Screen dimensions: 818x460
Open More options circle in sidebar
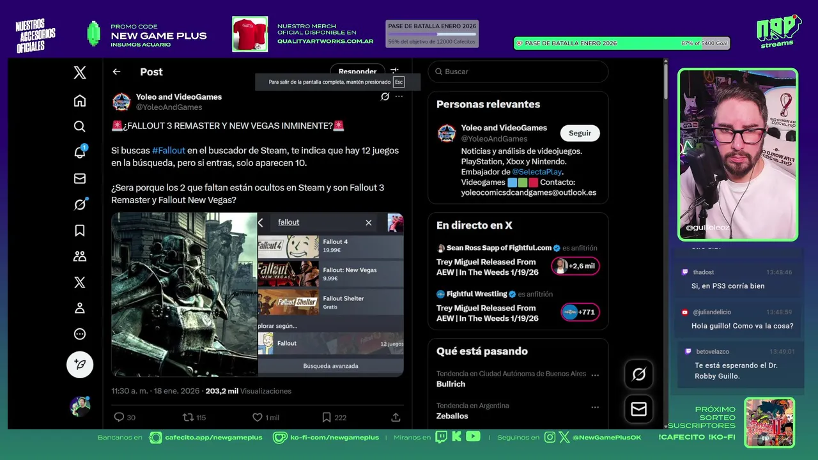pos(80,333)
